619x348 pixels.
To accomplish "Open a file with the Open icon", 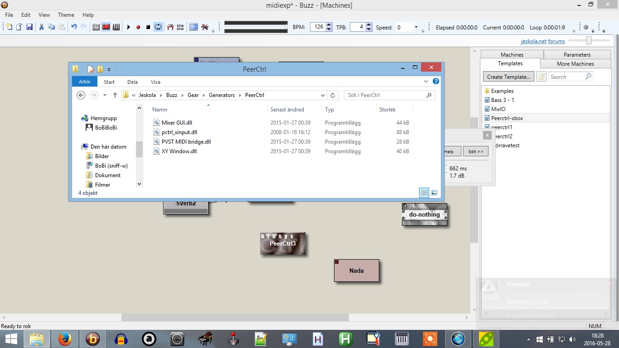I will (19, 27).
